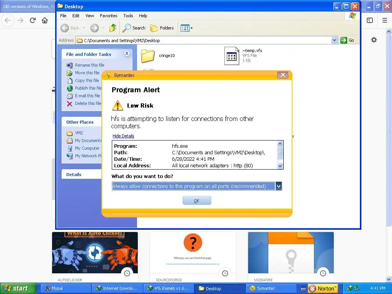
Task: Open the action dropdown in Symantec alert
Action: tap(279, 186)
